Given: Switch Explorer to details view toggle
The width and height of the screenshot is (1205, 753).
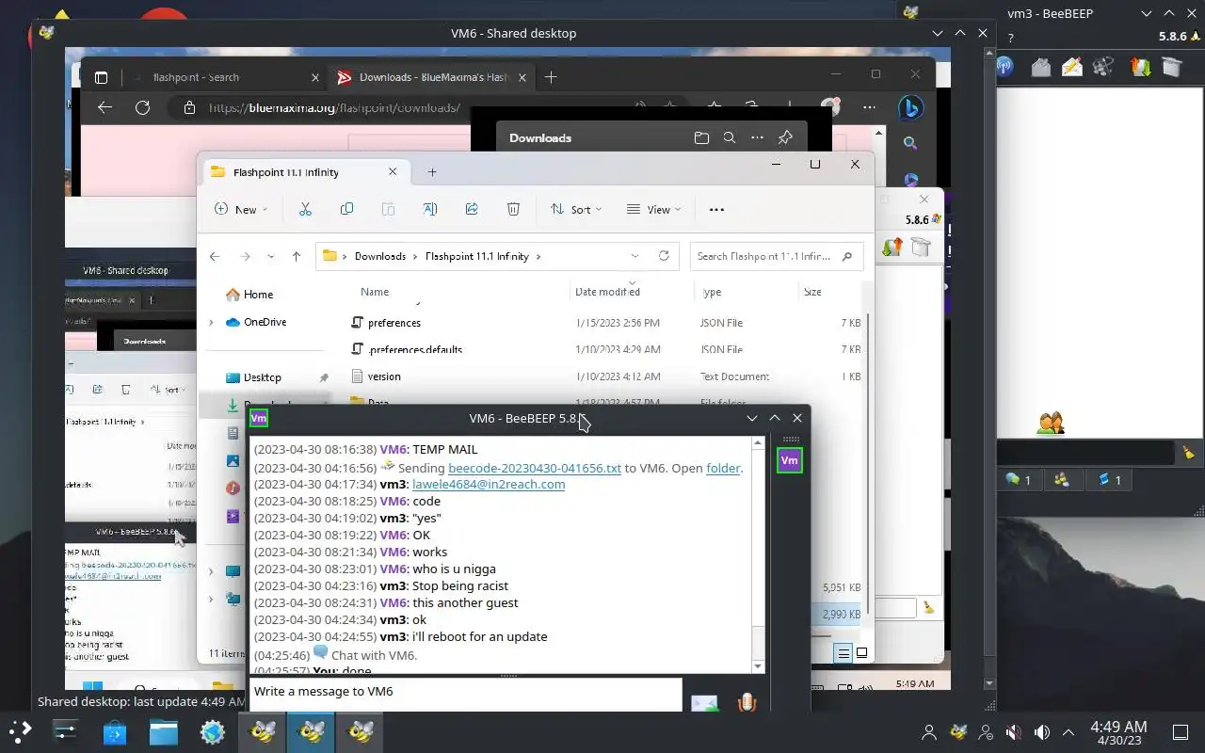Looking at the screenshot, I should click(x=843, y=653).
